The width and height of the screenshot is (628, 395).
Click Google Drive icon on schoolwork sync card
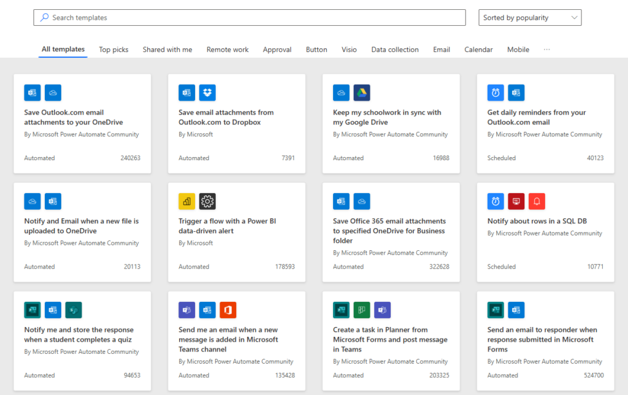click(362, 93)
